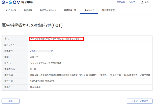154x104 pixels.
Task: Open the お問合せ contact link
Action: point(121,2)
